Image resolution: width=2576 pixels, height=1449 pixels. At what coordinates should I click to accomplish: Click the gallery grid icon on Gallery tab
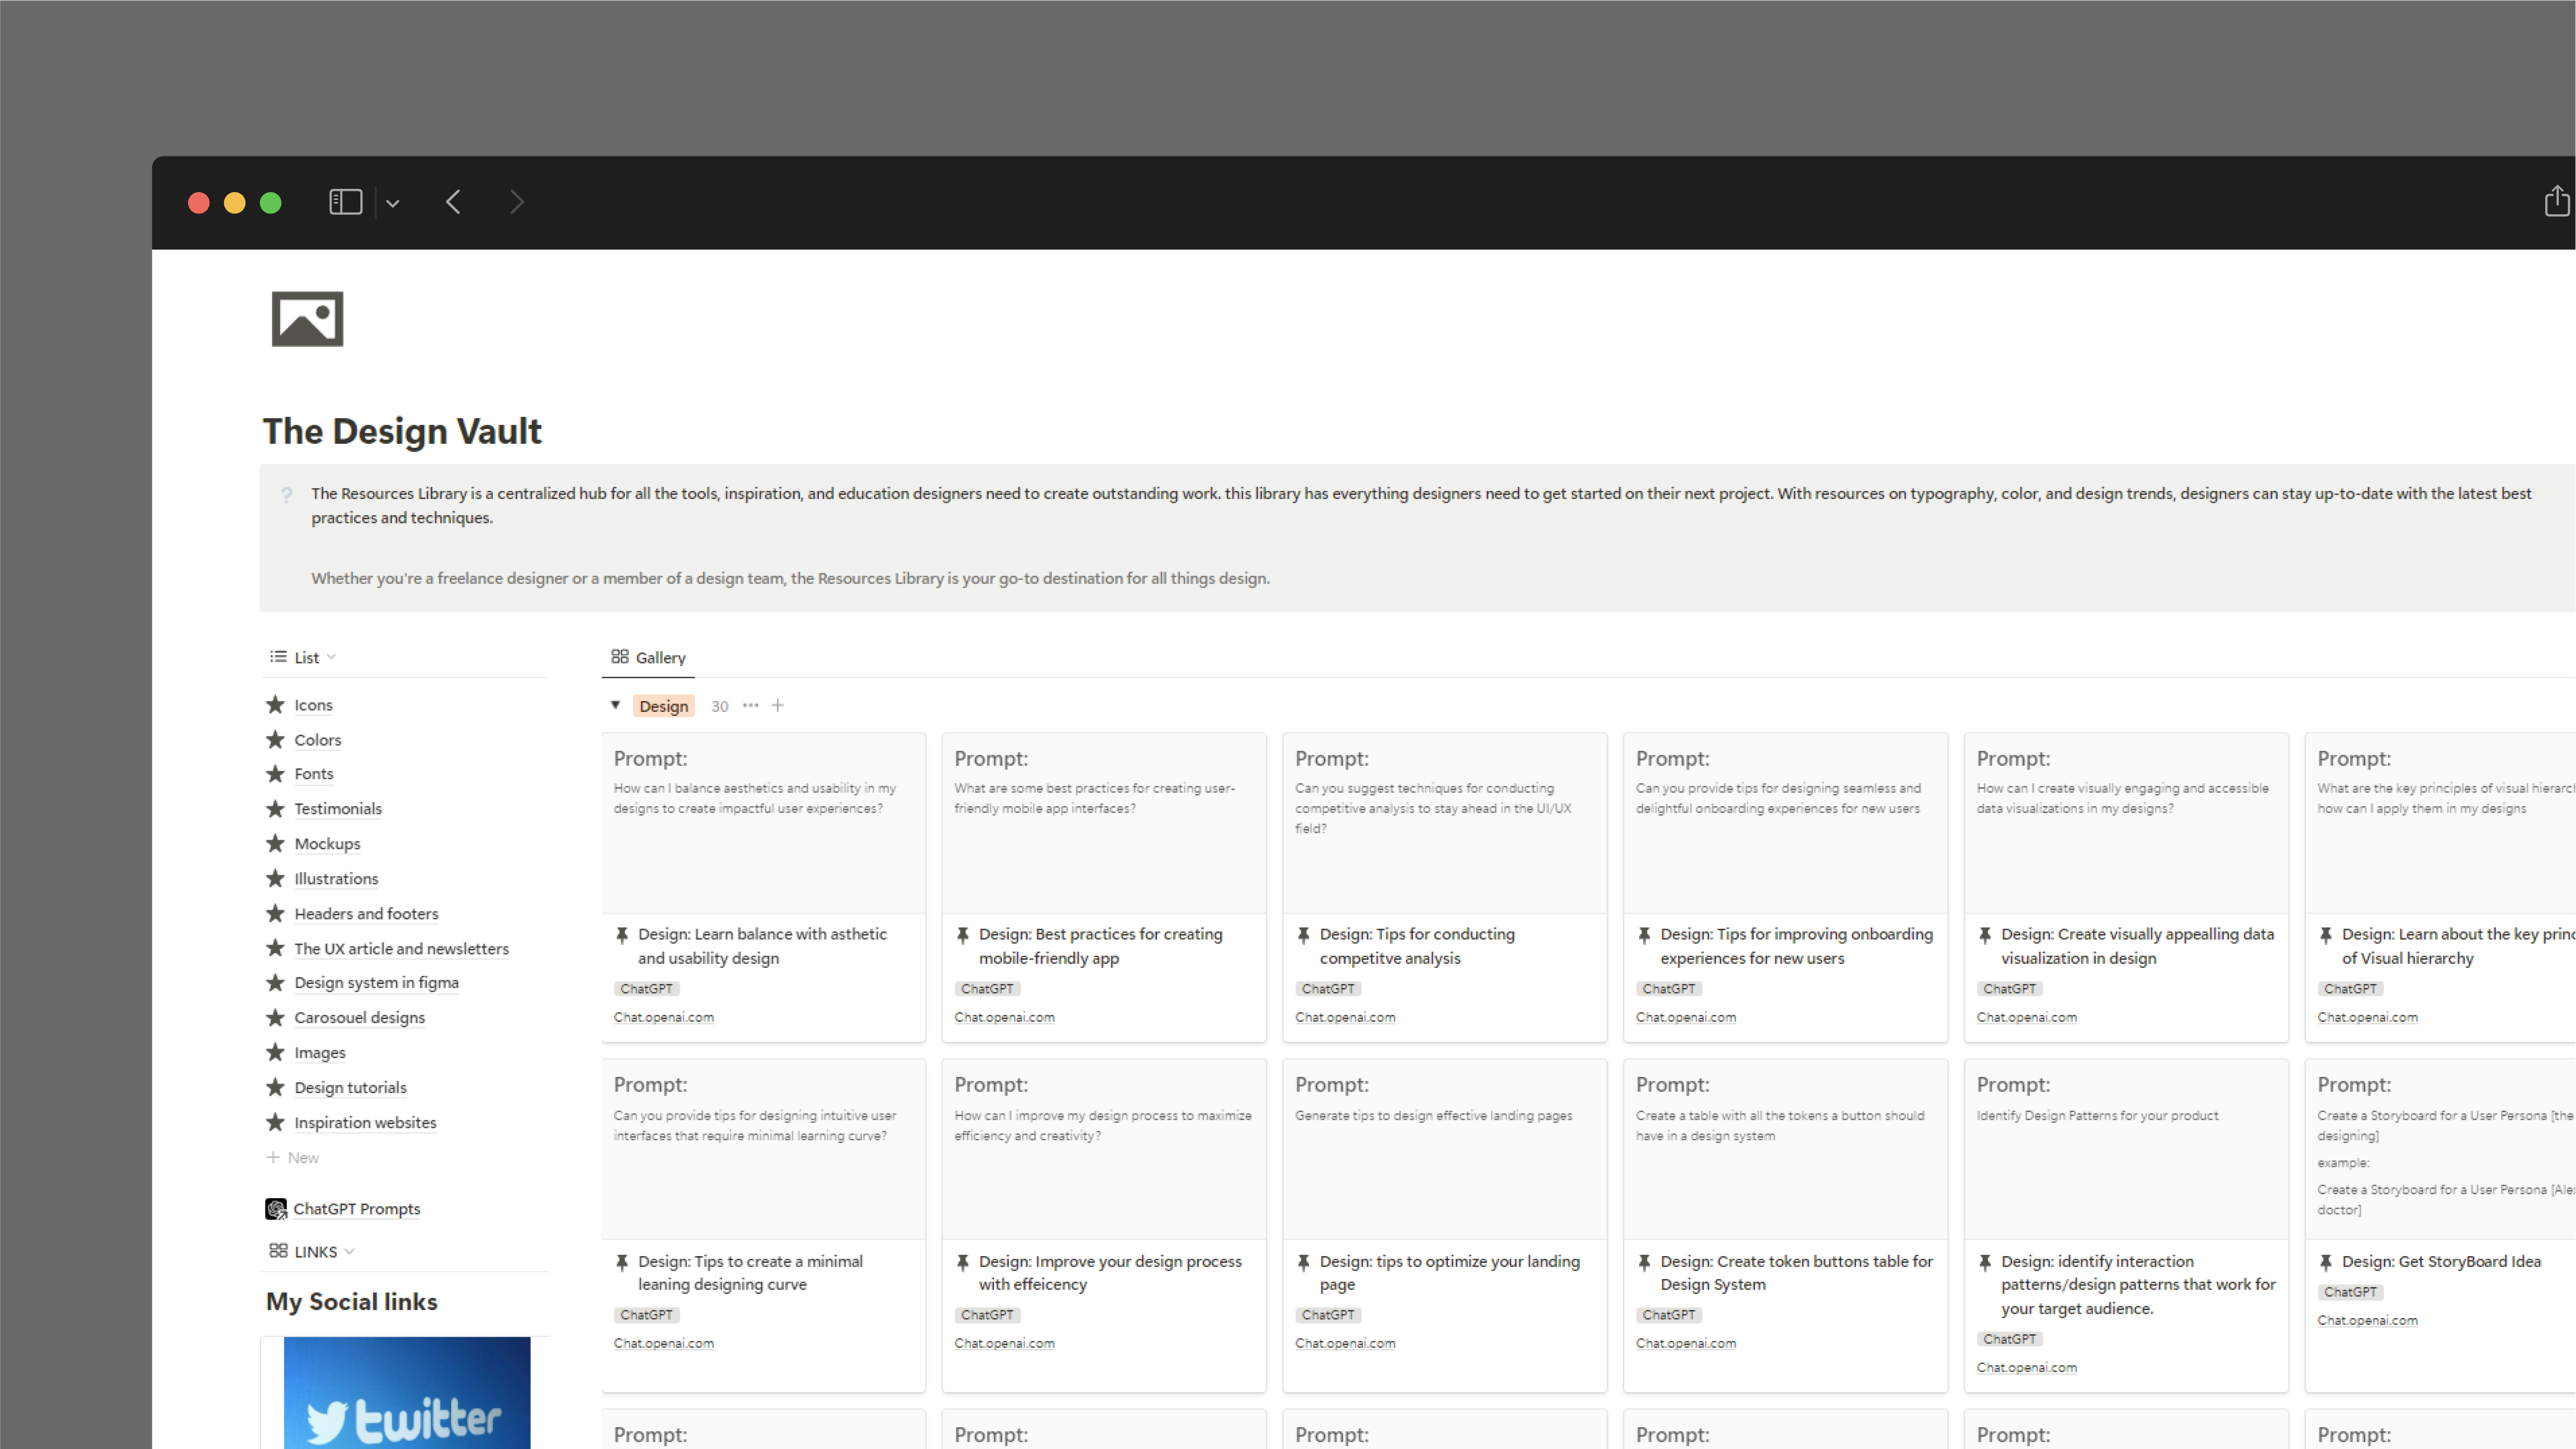click(x=620, y=657)
